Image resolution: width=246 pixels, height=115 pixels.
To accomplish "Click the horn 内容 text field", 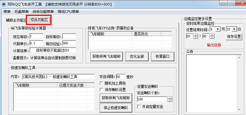I will pyautogui.click(x=58, y=77).
